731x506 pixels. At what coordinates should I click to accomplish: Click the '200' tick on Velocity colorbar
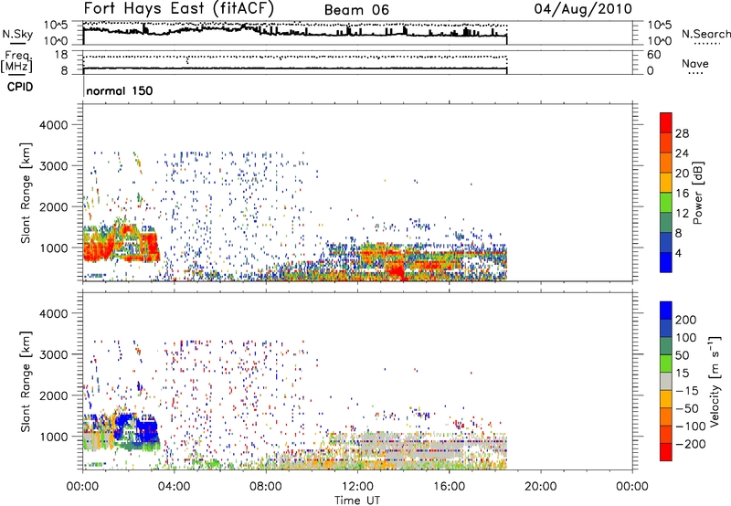coord(686,320)
